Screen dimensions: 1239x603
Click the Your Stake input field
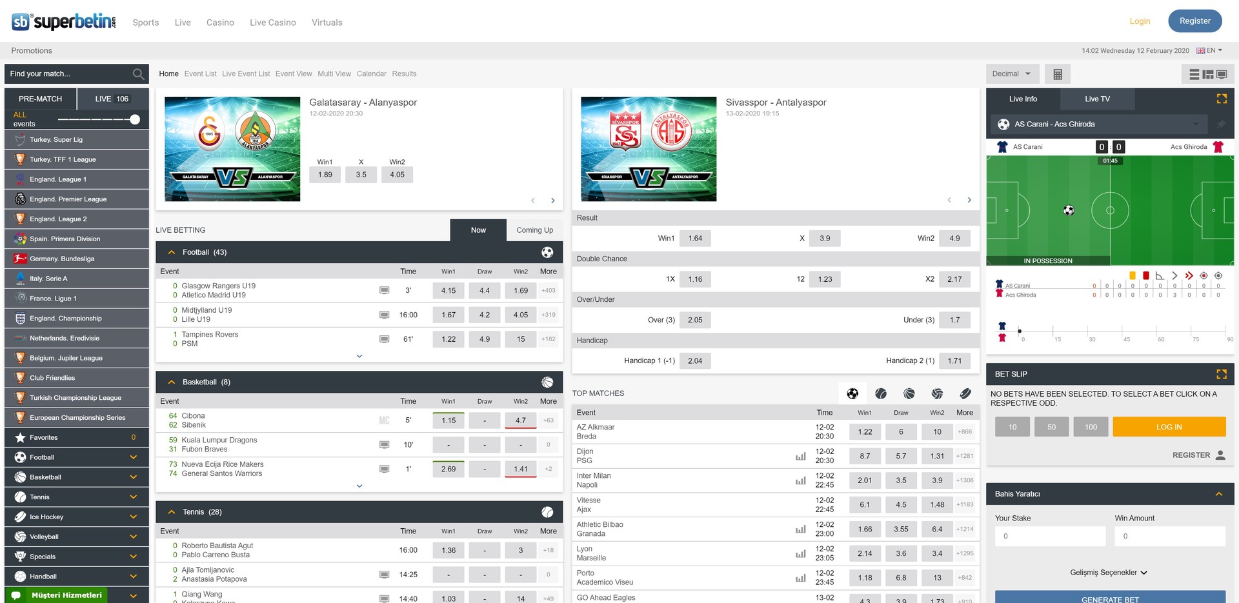pos(1050,537)
